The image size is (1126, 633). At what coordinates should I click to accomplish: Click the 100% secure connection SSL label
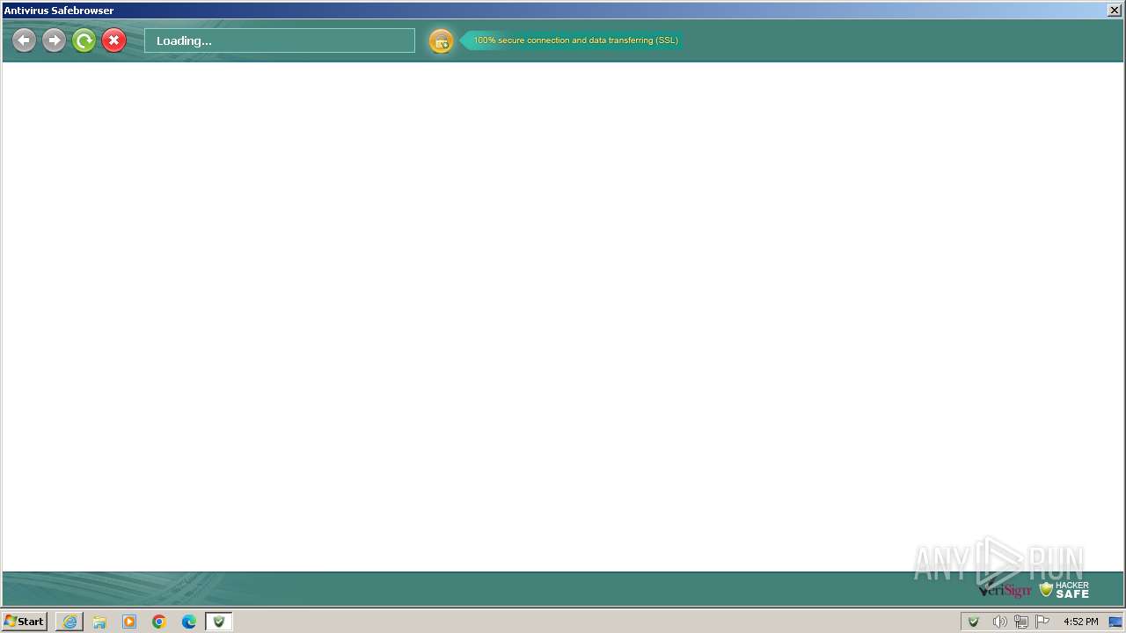pos(575,40)
